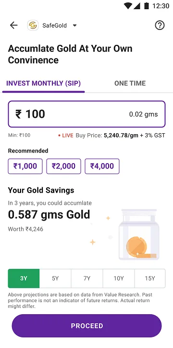Viewport: 173px width, 348px height.
Task: Choose the 10Y projection period
Action: pos(119,278)
